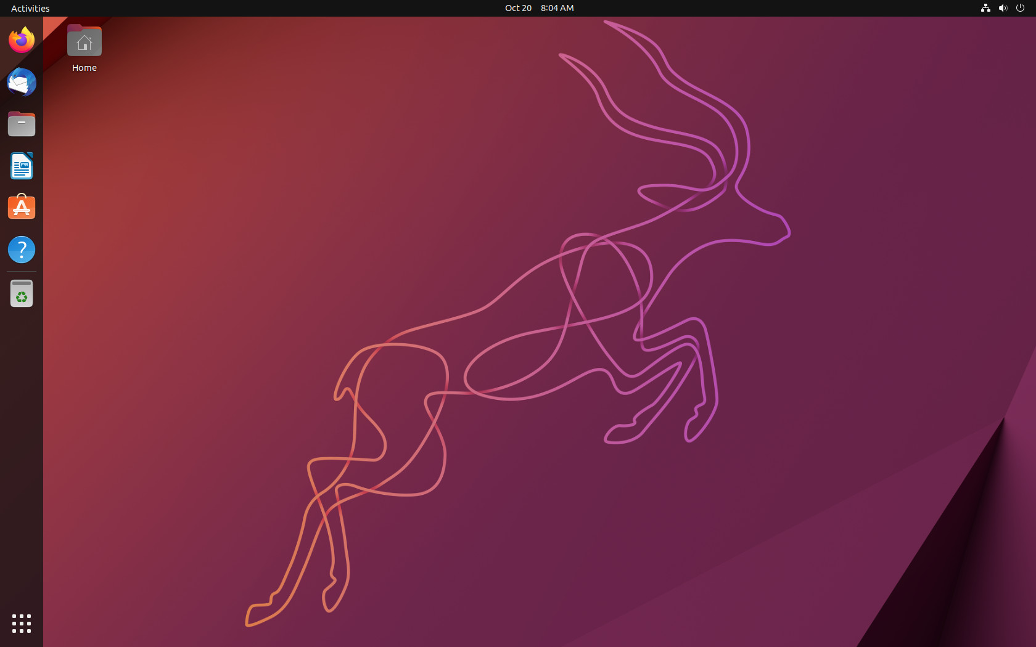Open the Trash in the dock
1036x647 pixels.
point(22,293)
